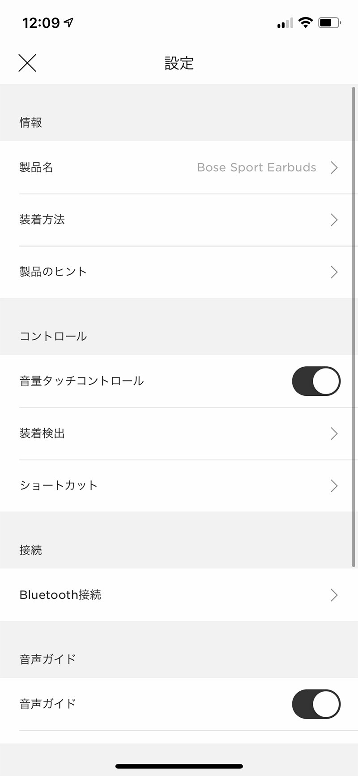This screenshot has width=358, height=776.
Task: Open the 装着検出 settings item
Action: [x=42, y=434]
